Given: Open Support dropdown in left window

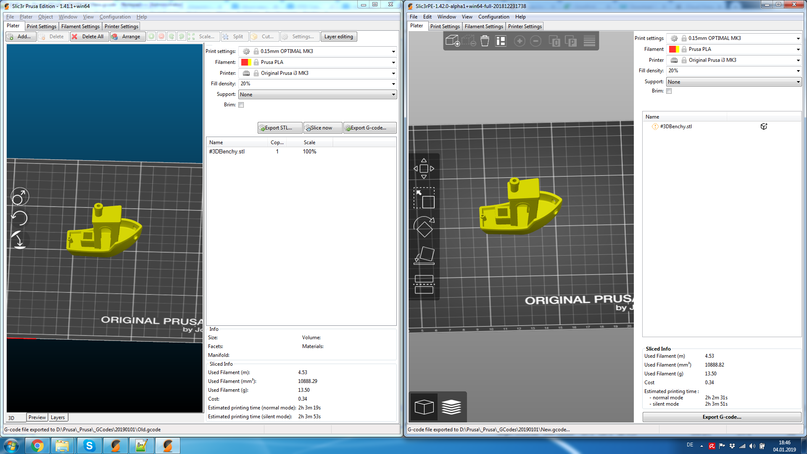Looking at the screenshot, I should pyautogui.click(x=318, y=95).
